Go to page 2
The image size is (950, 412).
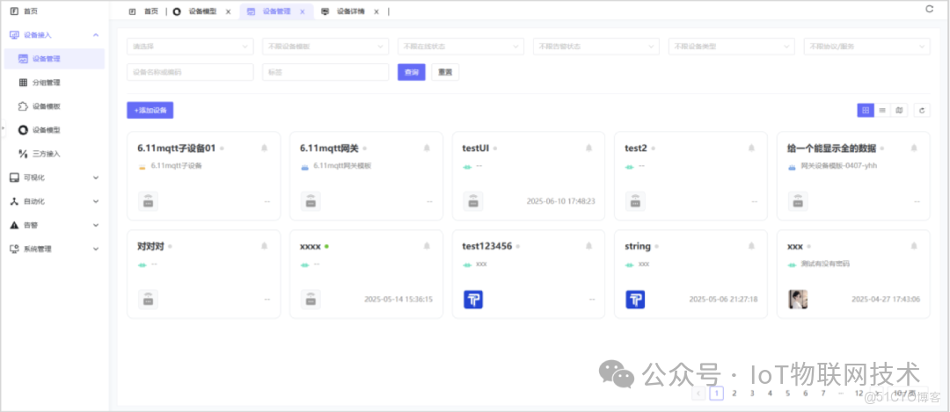coord(734,394)
